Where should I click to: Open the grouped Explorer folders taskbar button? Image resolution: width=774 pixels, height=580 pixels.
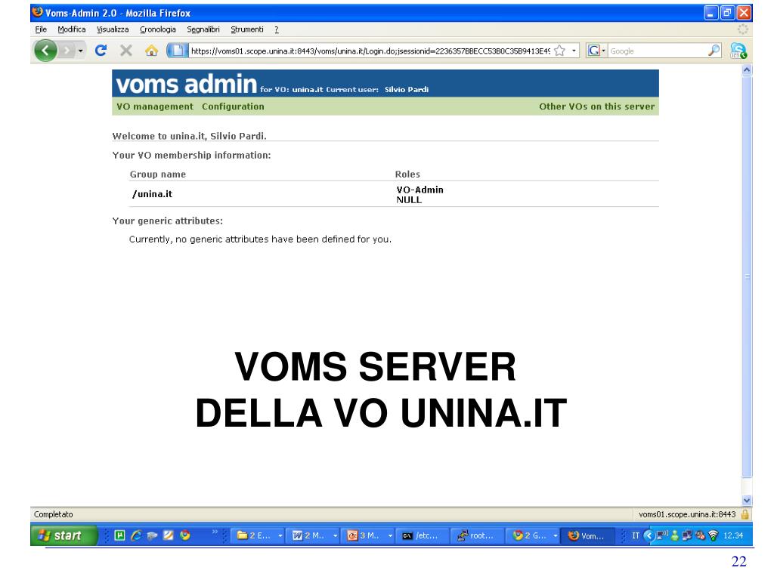[x=260, y=535]
